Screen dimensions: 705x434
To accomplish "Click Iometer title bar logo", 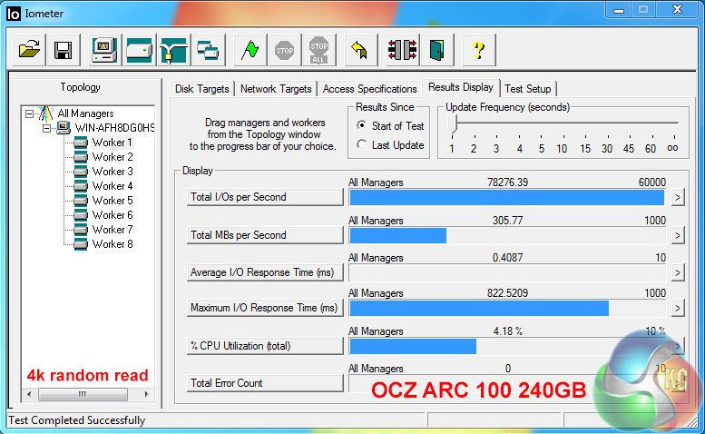I will tap(14, 14).
